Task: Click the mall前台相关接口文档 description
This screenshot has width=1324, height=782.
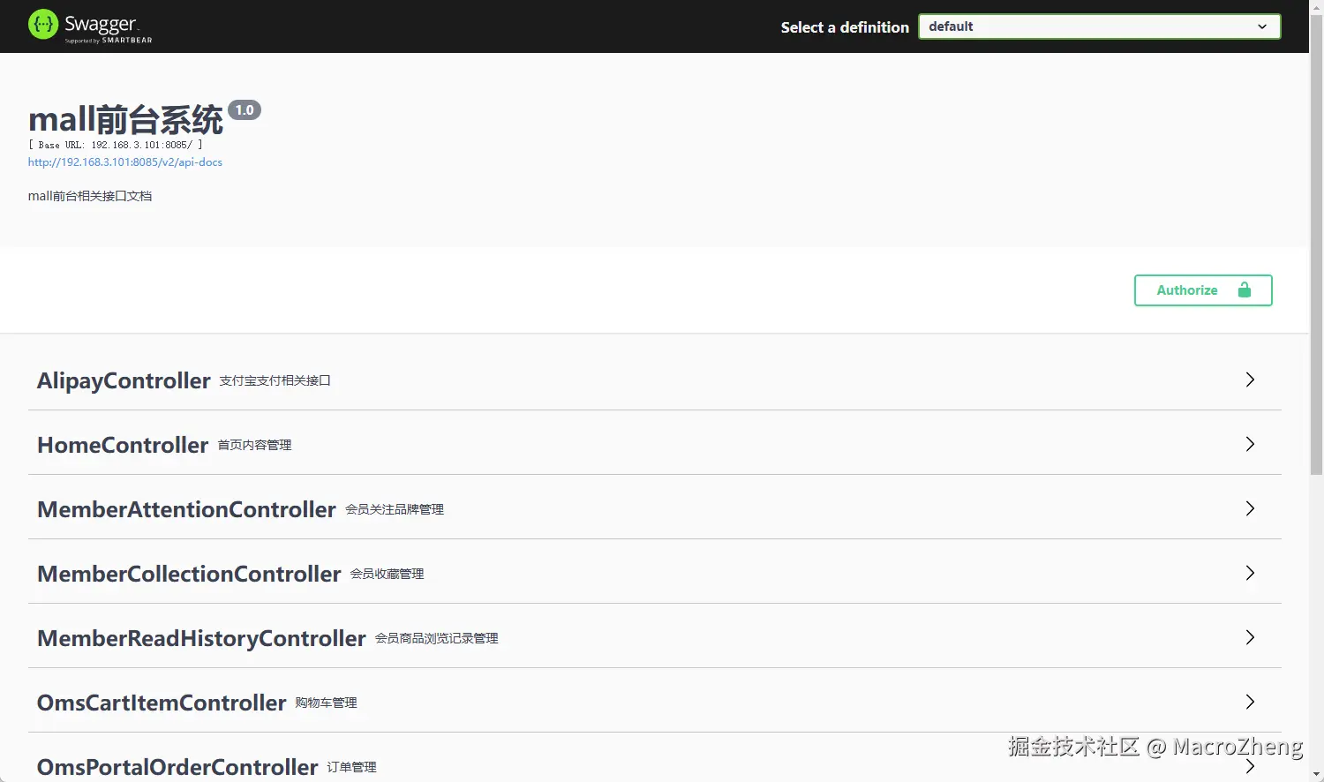Action: click(90, 196)
